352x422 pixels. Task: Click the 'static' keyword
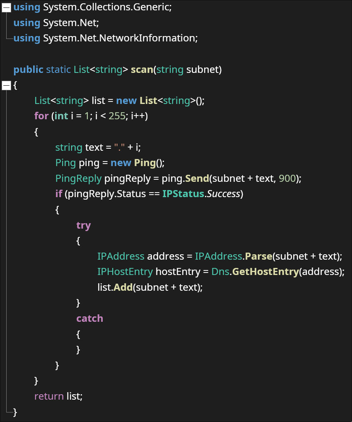point(58,70)
